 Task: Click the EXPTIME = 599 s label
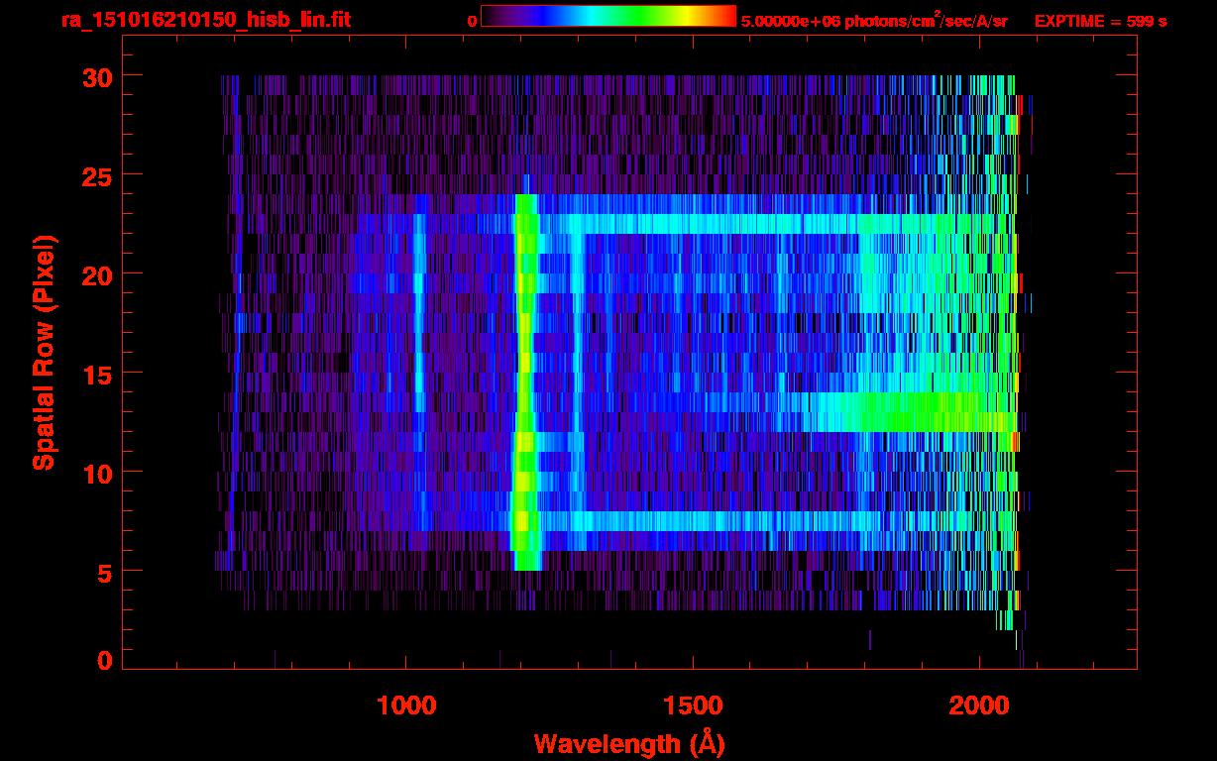point(1100,21)
